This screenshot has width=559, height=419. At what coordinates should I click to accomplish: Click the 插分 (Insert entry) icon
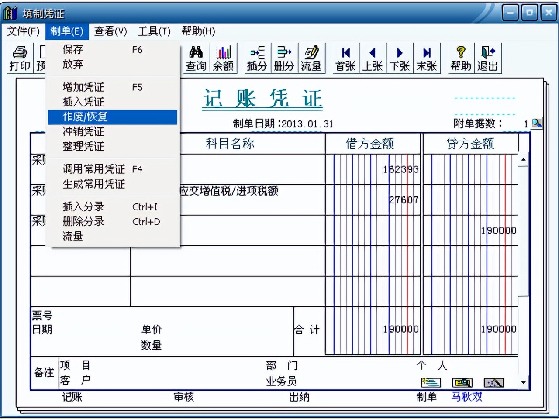[x=256, y=58]
